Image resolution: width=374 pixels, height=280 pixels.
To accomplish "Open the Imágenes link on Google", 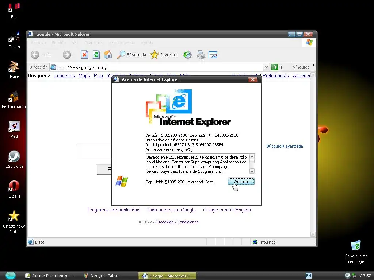I will click(x=64, y=76).
